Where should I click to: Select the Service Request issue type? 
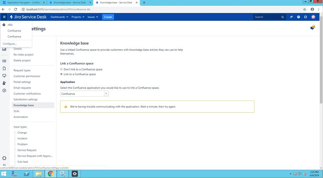tap(27, 150)
